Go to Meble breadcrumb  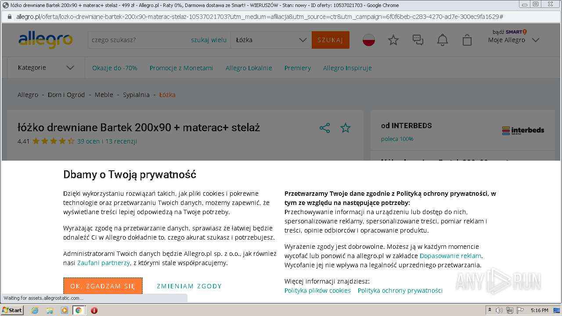104,95
